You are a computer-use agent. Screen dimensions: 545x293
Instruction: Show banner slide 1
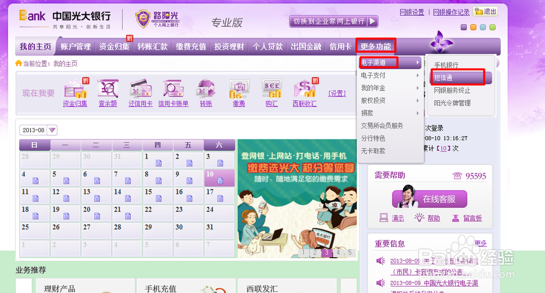(304, 252)
